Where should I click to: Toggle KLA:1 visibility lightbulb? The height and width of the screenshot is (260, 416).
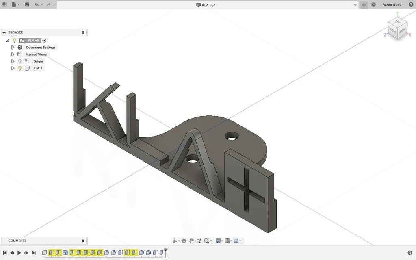pyautogui.click(x=19, y=68)
